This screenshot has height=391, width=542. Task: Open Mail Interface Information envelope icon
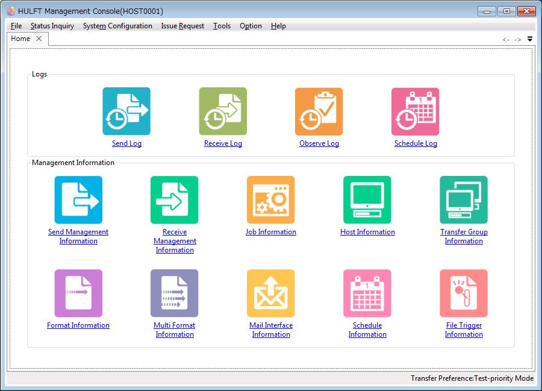tap(270, 293)
